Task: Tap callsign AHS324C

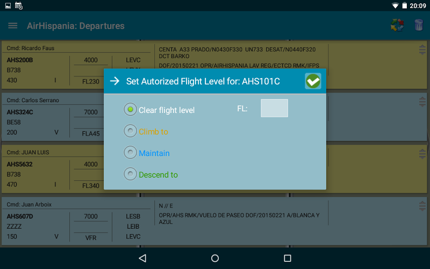Action: pyautogui.click(x=20, y=112)
